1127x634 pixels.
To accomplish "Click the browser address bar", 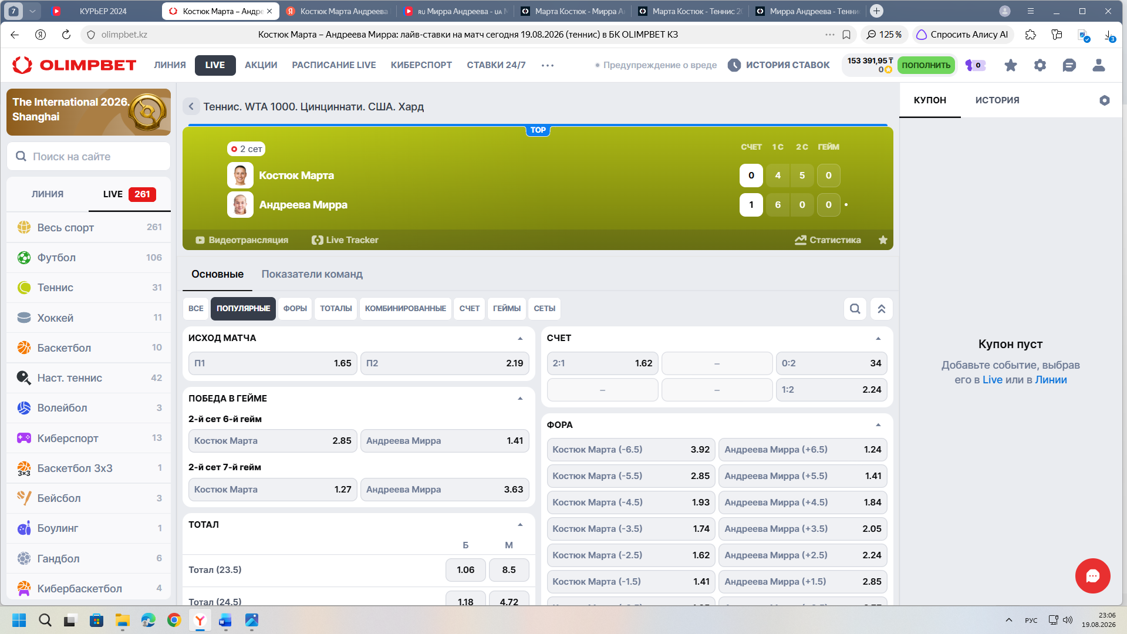I will (x=468, y=35).
